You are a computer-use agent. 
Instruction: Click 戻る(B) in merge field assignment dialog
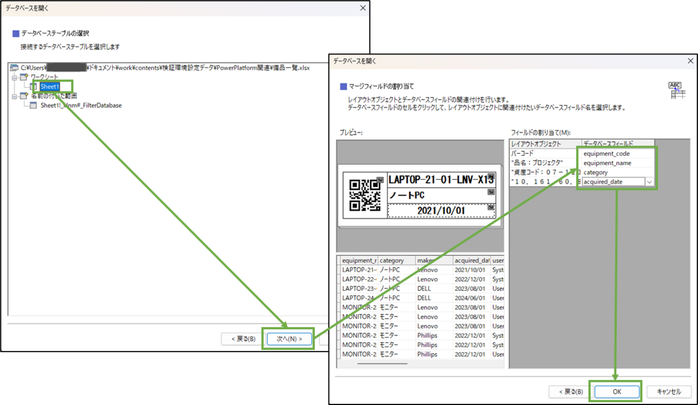point(570,392)
